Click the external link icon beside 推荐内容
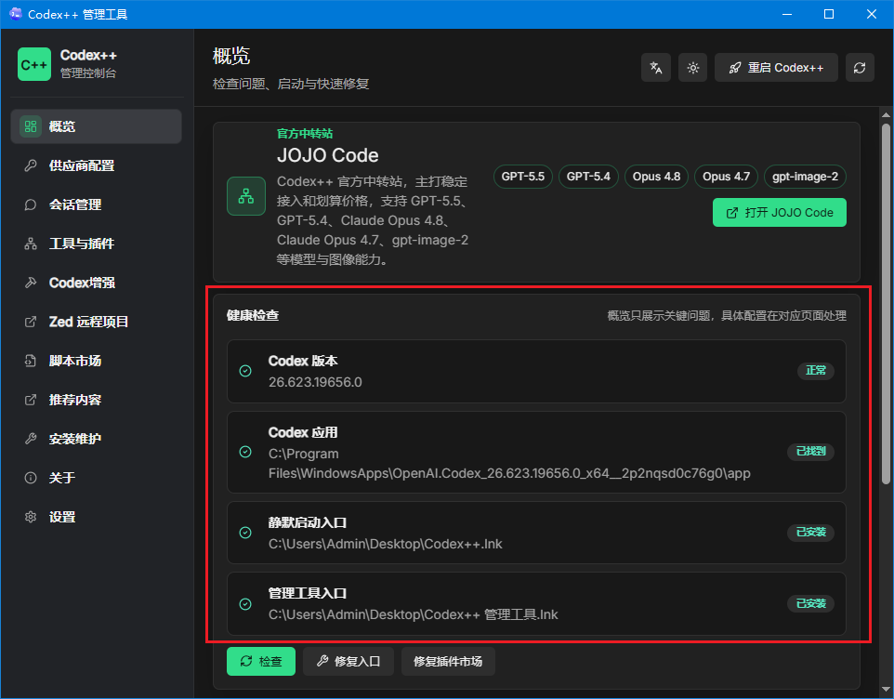 (x=31, y=400)
